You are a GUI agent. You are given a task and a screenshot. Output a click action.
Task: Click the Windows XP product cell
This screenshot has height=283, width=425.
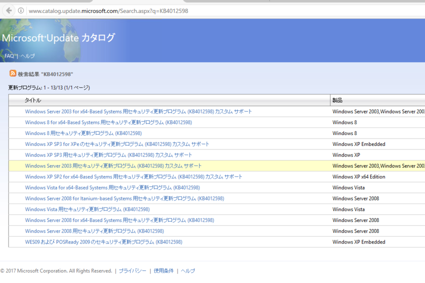click(x=346, y=155)
